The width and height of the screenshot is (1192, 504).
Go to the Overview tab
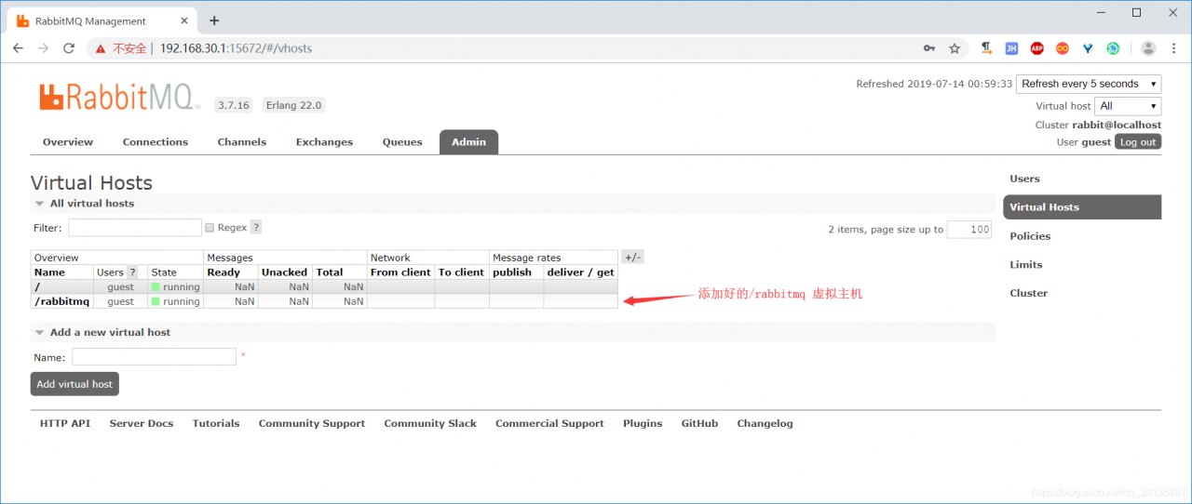pos(68,142)
